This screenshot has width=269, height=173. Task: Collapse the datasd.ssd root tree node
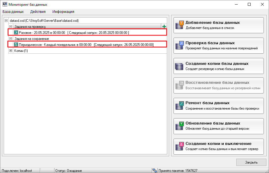pyautogui.click(x=6, y=21)
